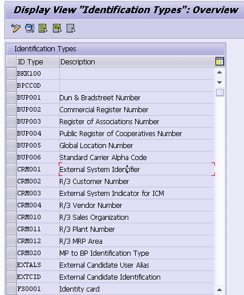Image resolution: width=244 pixels, height=295 pixels.
Task: Click the External System Identifier description field
Action: coord(137,169)
